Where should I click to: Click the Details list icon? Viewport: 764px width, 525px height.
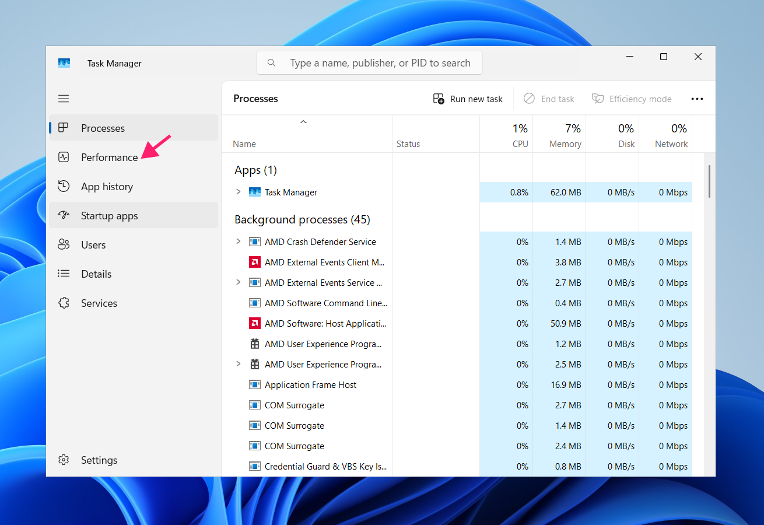(64, 274)
